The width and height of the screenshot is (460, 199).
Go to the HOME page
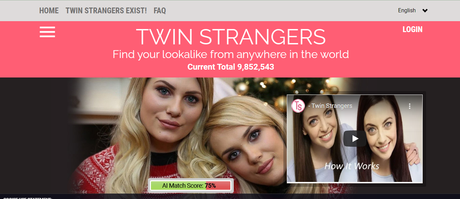(x=49, y=11)
